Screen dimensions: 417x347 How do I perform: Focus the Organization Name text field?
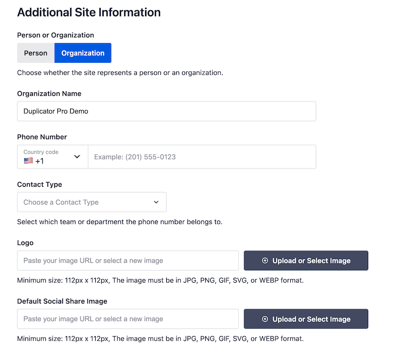point(166,111)
